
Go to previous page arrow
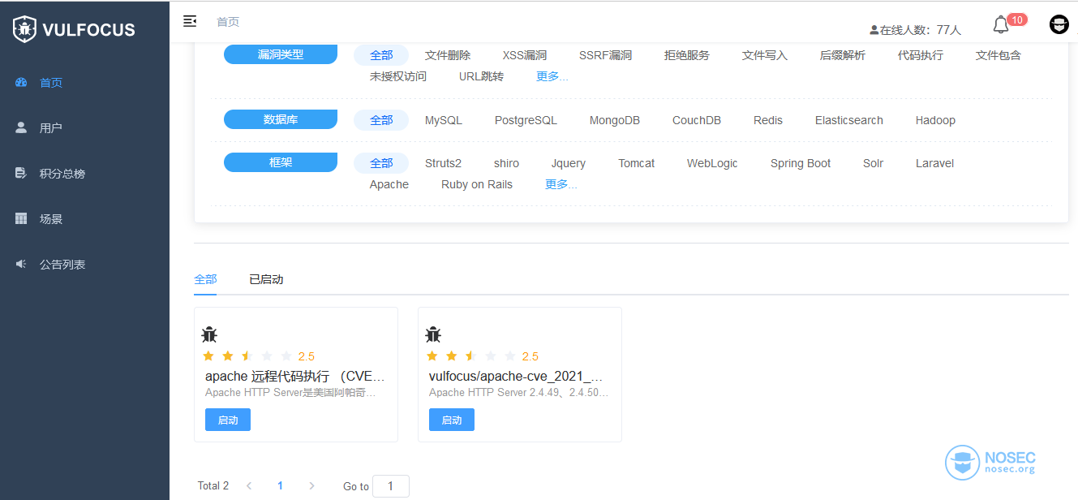249,485
